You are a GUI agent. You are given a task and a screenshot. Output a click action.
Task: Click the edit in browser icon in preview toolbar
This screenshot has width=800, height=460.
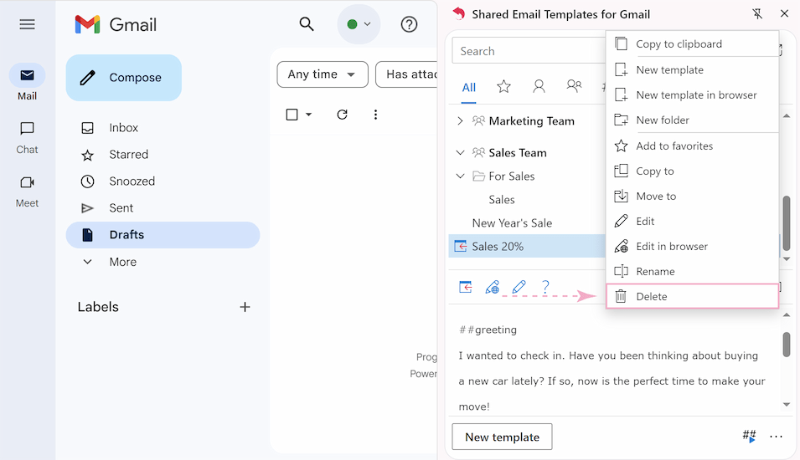click(x=493, y=288)
